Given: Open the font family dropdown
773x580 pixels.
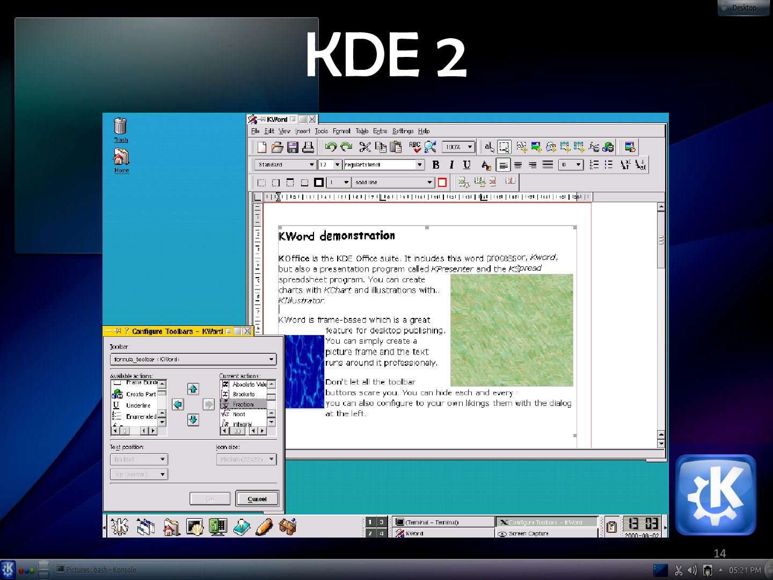Looking at the screenshot, I should coord(384,165).
